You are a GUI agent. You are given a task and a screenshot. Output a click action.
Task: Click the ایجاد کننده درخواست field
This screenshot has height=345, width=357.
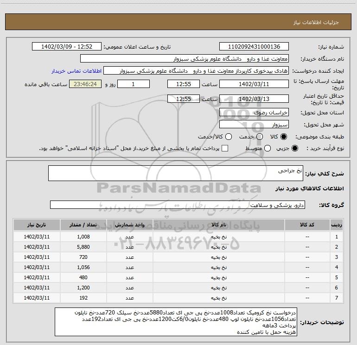[x=196, y=71]
